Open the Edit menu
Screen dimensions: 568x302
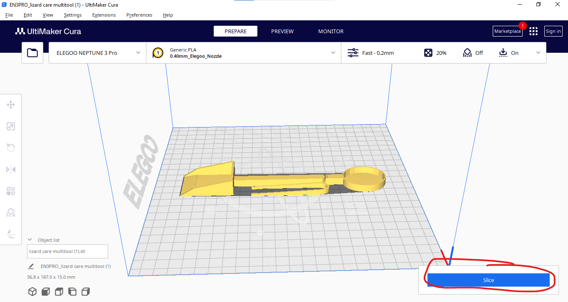coord(28,15)
